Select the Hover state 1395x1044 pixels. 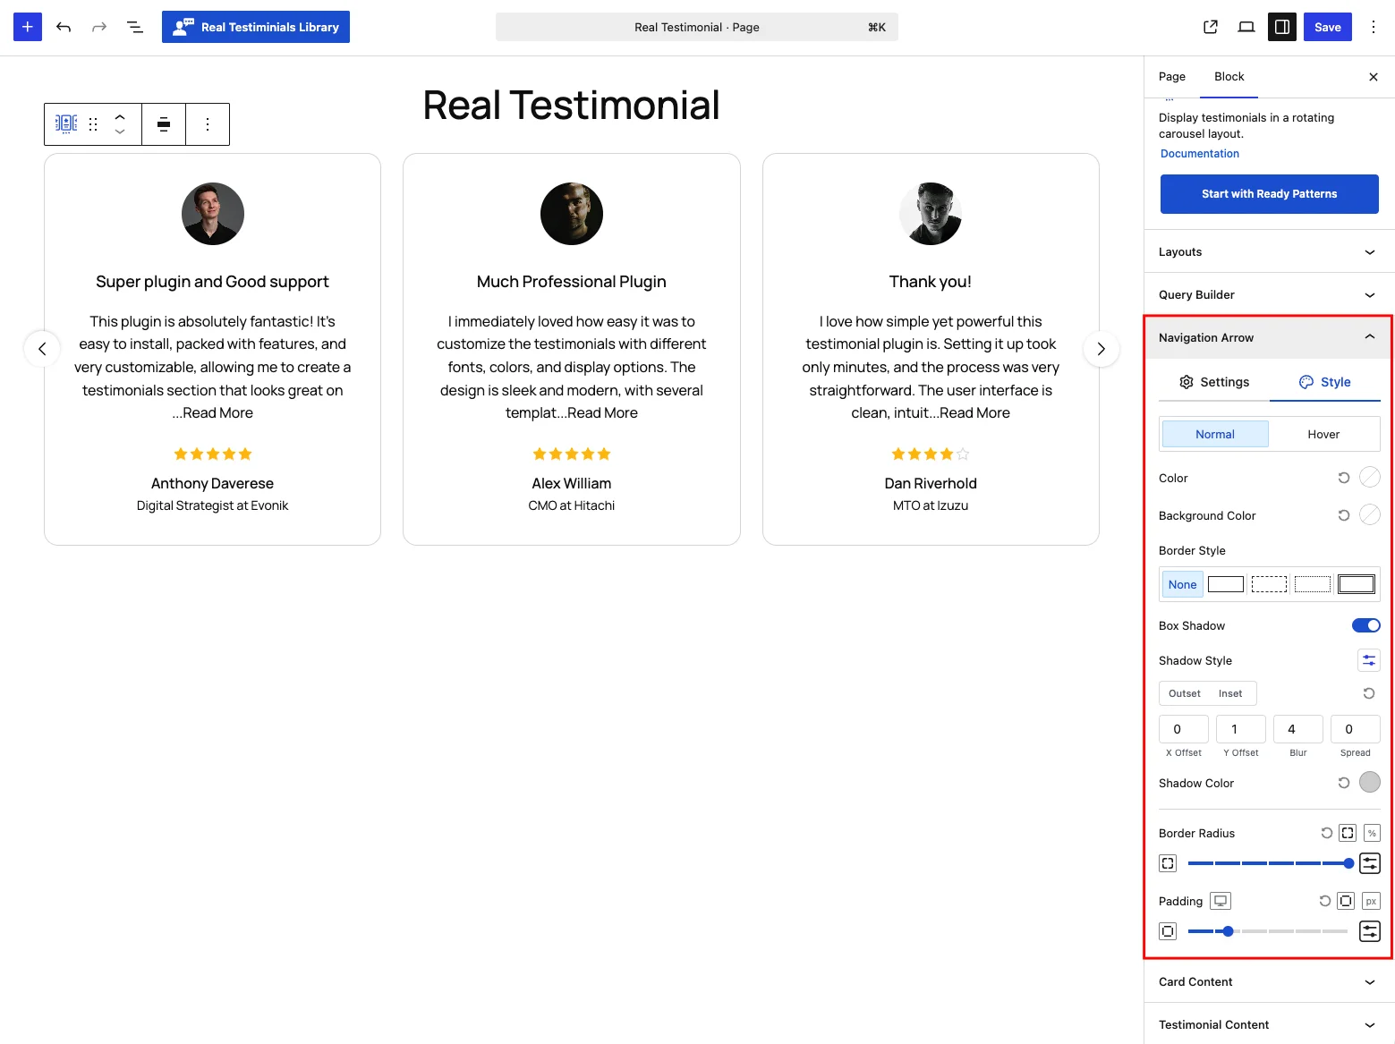tap(1323, 434)
